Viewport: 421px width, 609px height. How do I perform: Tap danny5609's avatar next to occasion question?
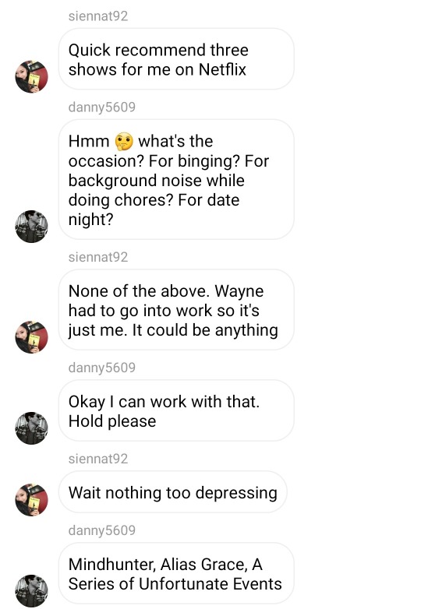(31, 227)
